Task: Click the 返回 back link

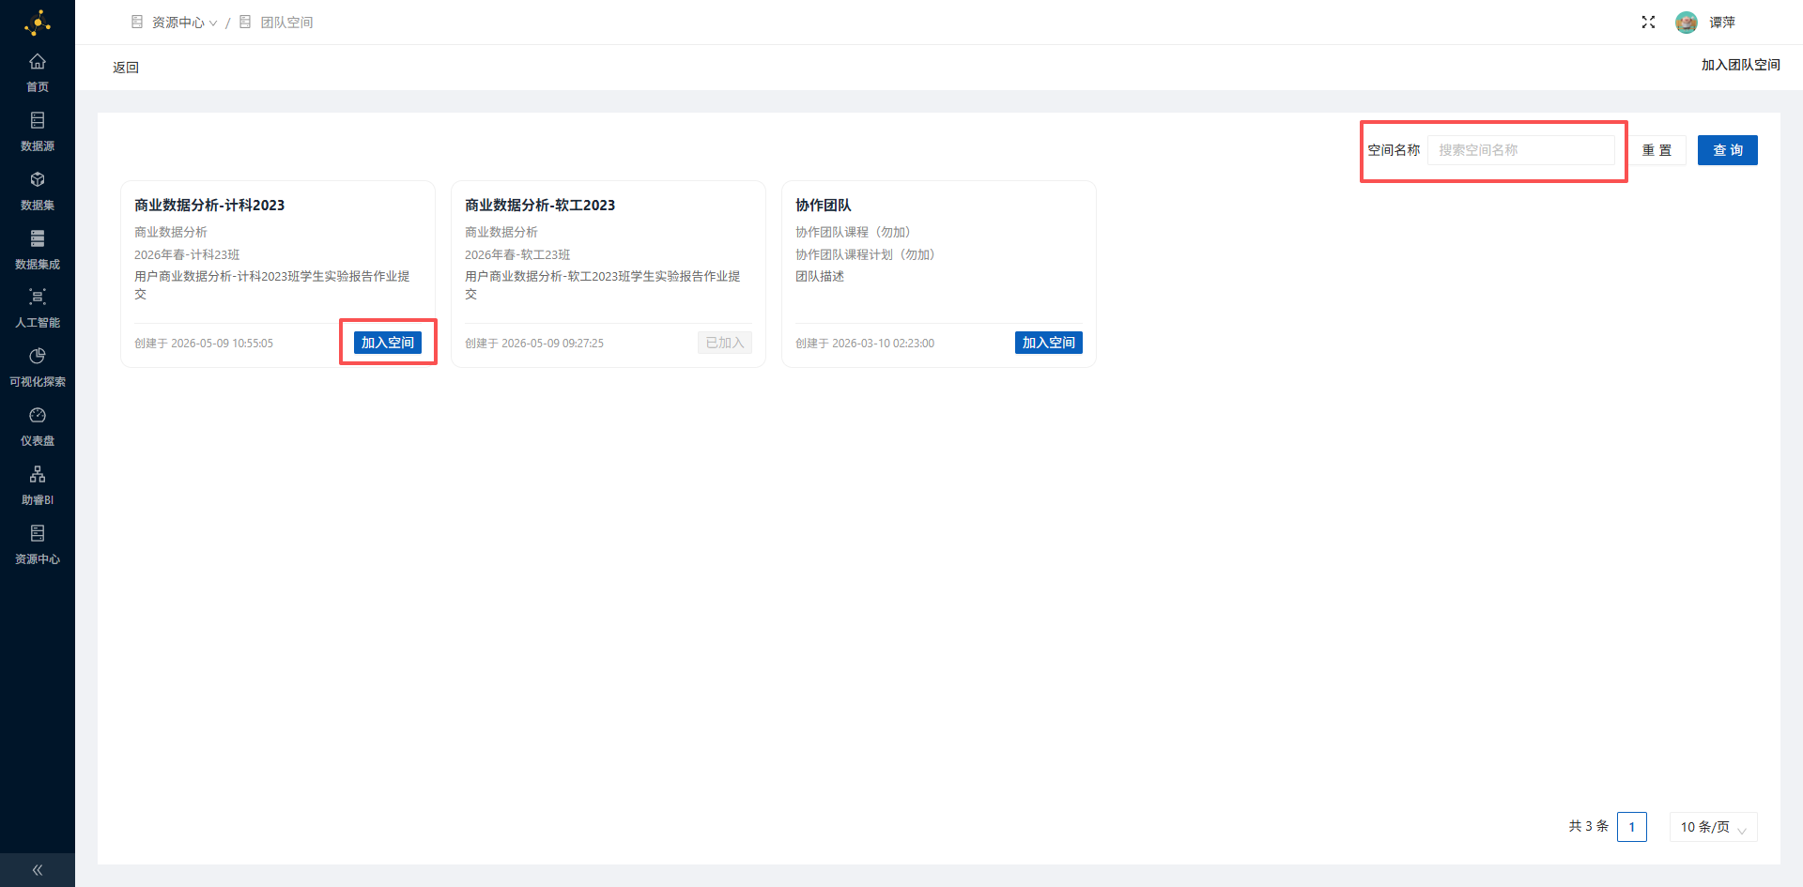Action: (126, 68)
